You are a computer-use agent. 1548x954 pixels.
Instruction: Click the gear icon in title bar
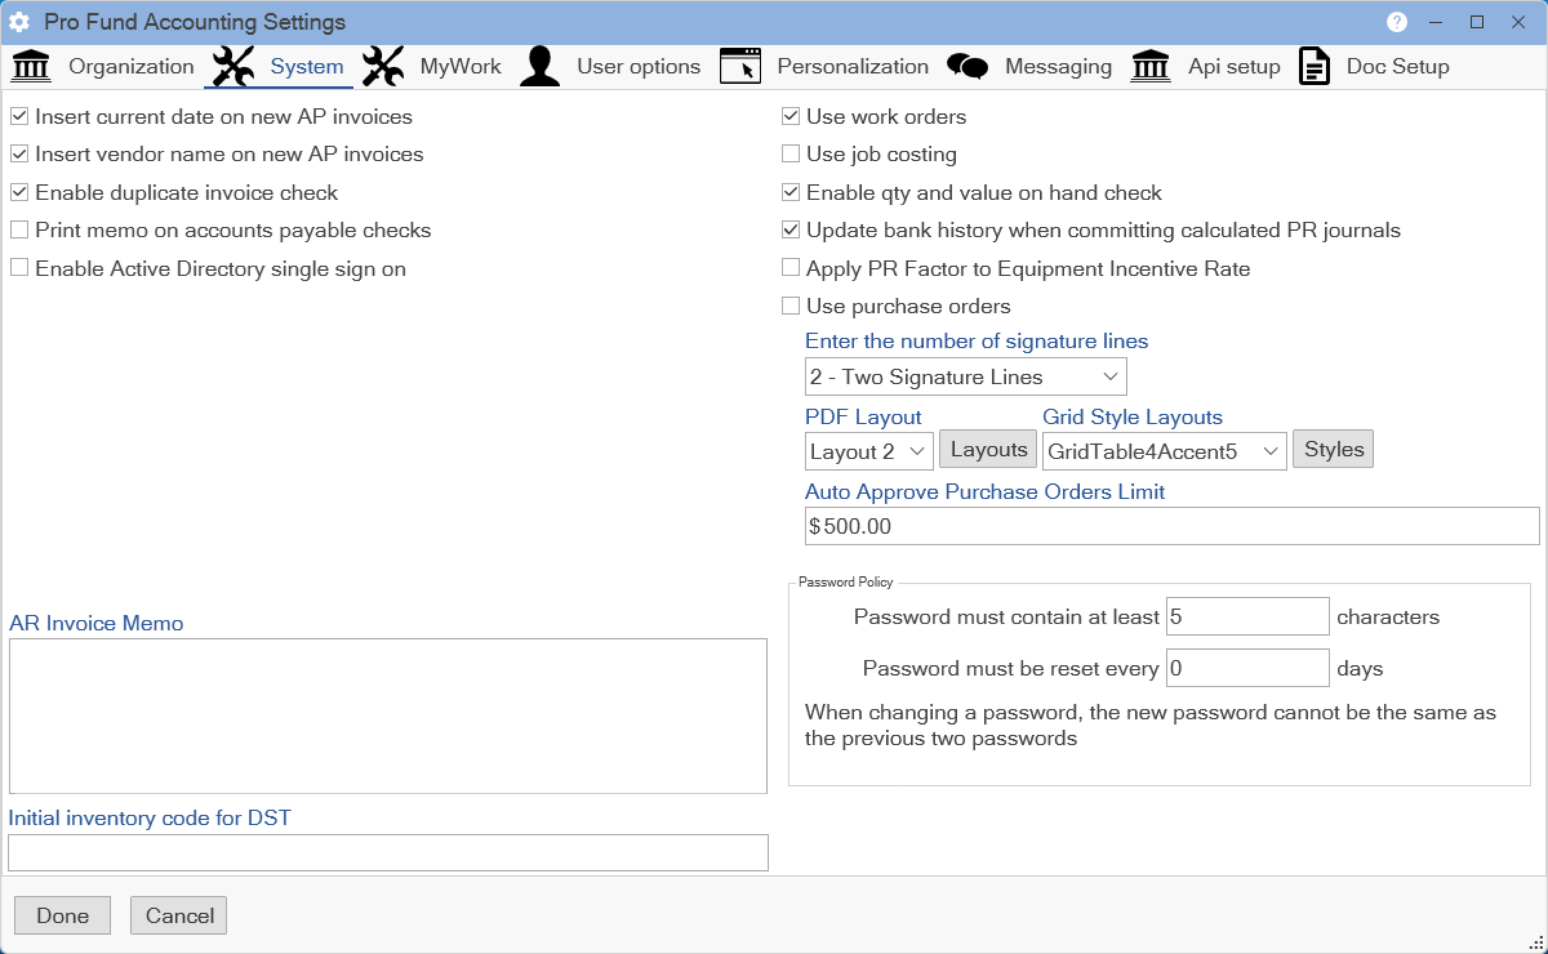click(x=20, y=23)
